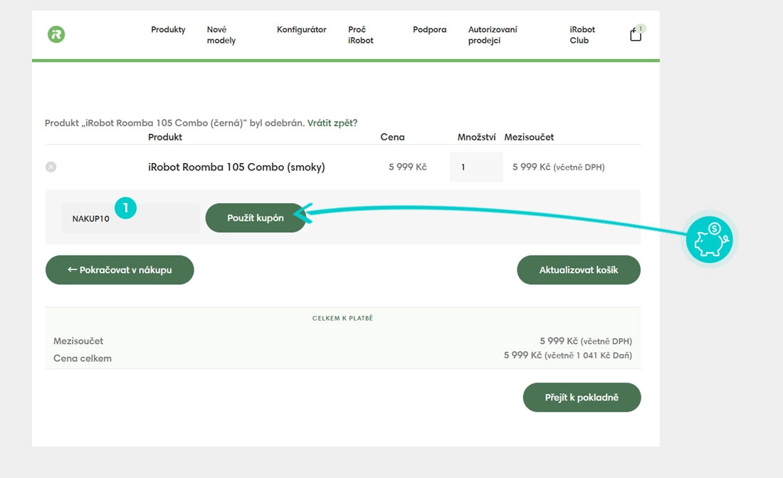Navigate to Autorizovaní prodejci
The height and width of the screenshot is (478, 783).
point(493,35)
